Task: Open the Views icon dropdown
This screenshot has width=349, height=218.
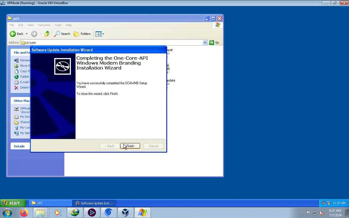Action: coord(100,34)
